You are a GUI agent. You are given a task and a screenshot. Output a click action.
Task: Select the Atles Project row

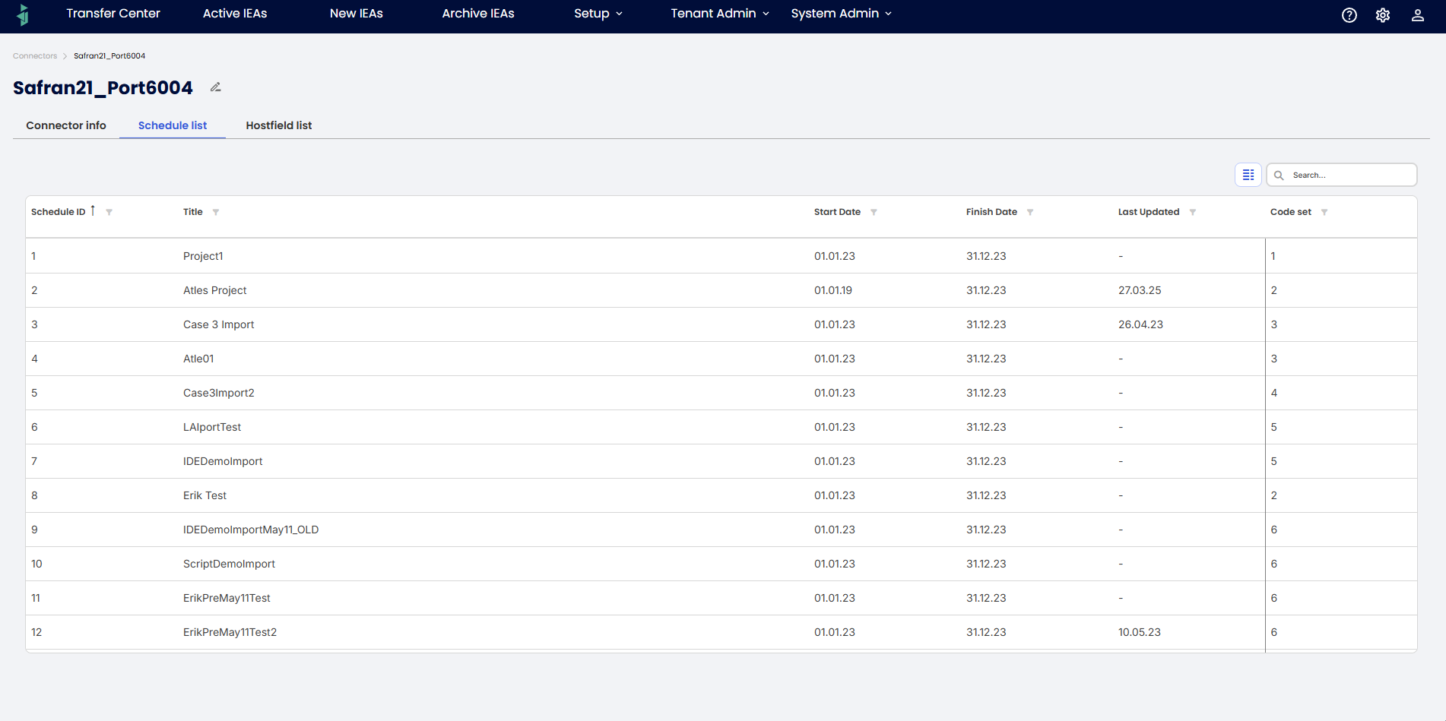[x=721, y=290]
